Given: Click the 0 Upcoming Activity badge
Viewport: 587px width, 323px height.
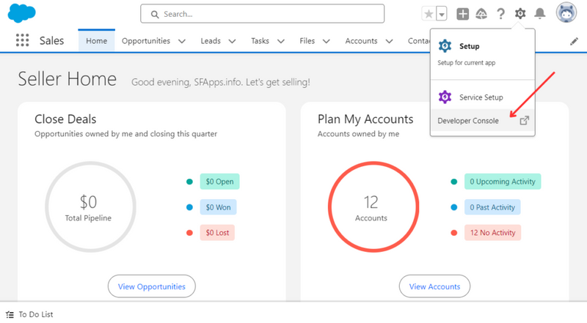Looking at the screenshot, I should pos(503,182).
